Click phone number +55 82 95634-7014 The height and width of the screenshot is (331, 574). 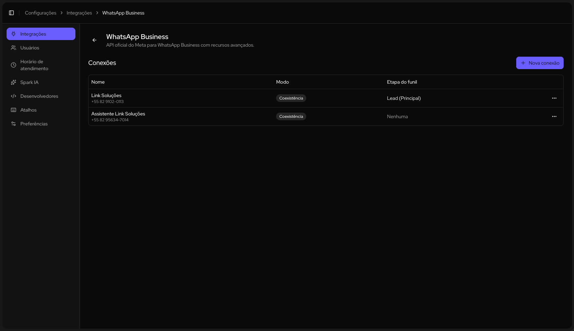(x=110, y=120)
